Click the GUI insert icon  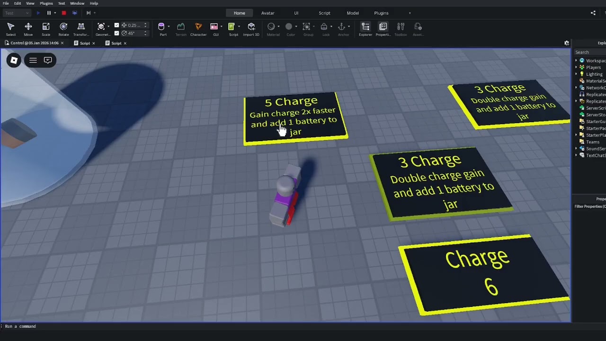point(214,27)
